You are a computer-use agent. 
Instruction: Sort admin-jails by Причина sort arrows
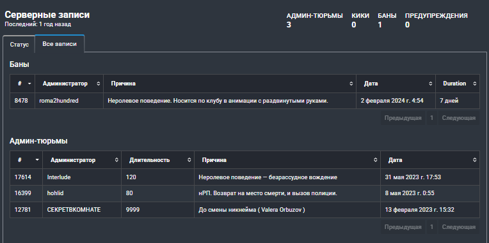tap(376, 160)
